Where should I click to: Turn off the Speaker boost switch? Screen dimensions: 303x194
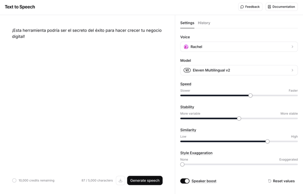pos(185,181)
